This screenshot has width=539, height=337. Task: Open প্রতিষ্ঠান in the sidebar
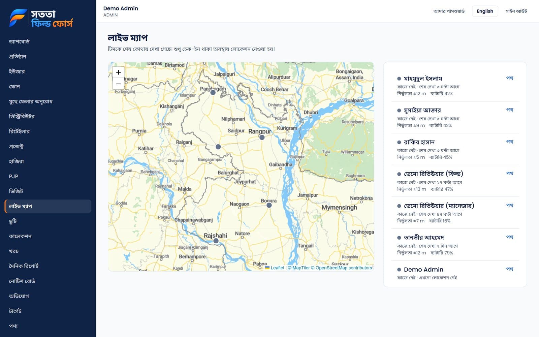coord(48,56)
